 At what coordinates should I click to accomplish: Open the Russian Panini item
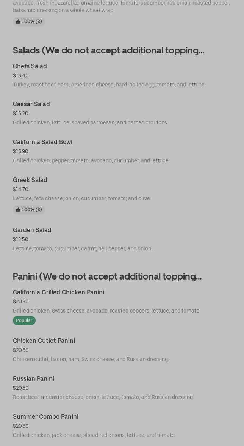click(33, 378)
